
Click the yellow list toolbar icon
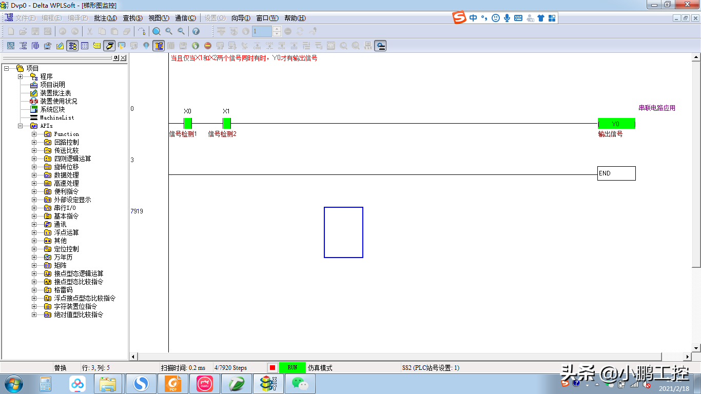97,46
